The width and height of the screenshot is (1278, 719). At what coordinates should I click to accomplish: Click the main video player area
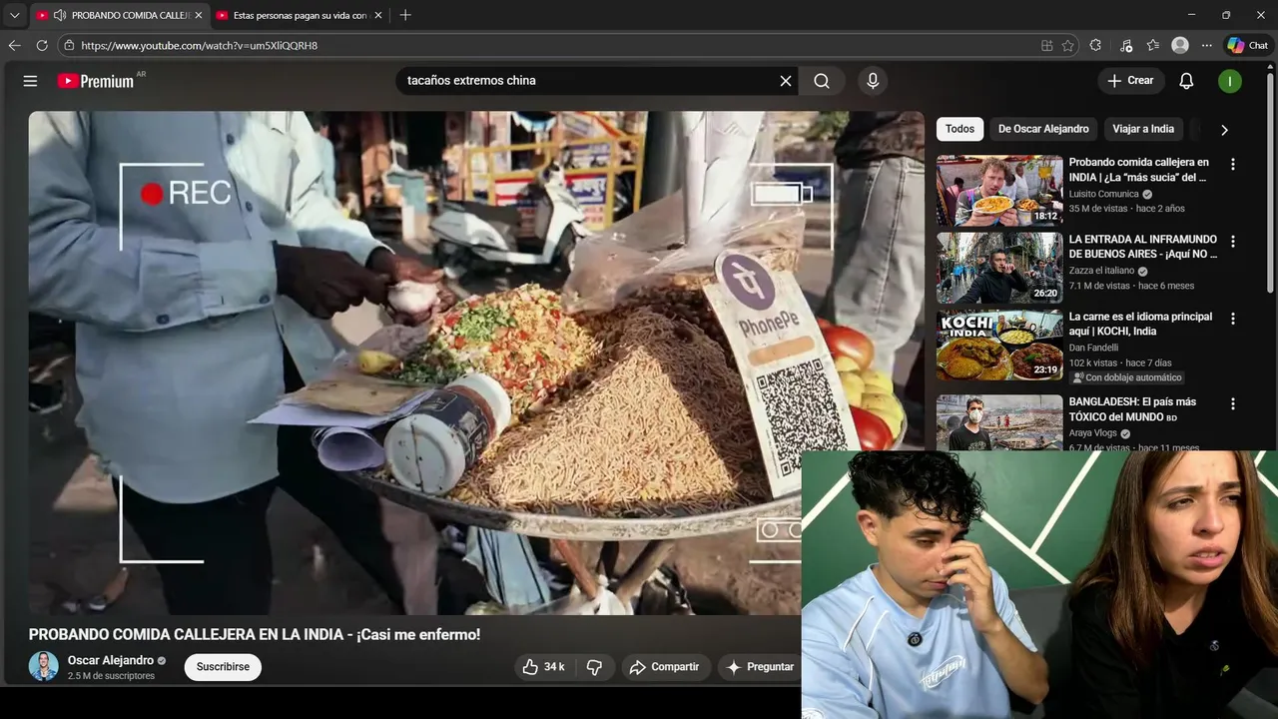click(476, 362)
